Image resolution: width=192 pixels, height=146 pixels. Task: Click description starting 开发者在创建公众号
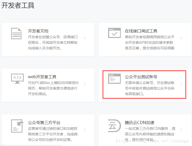click(53, 43)
